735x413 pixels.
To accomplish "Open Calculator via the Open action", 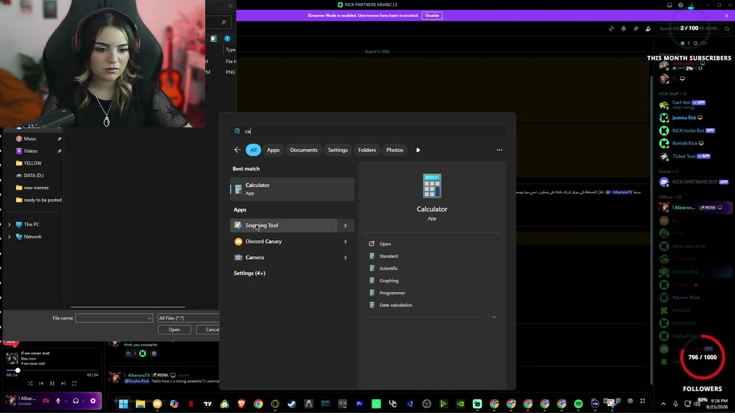I will click(385, 244).
